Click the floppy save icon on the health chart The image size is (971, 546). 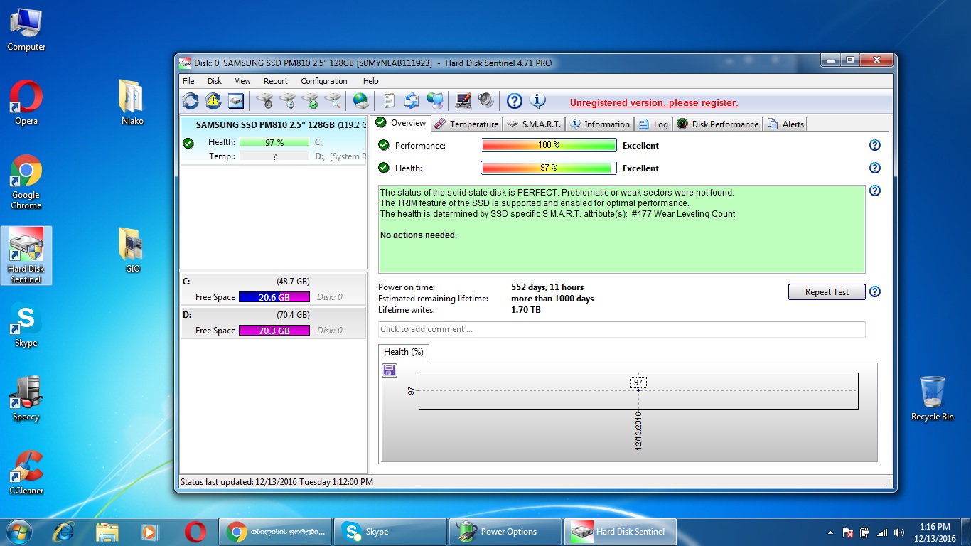[390, 370]
